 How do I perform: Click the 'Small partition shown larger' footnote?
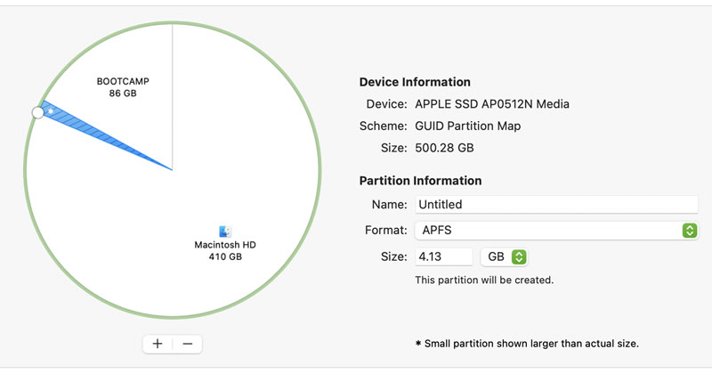click(x=527, y=344)
